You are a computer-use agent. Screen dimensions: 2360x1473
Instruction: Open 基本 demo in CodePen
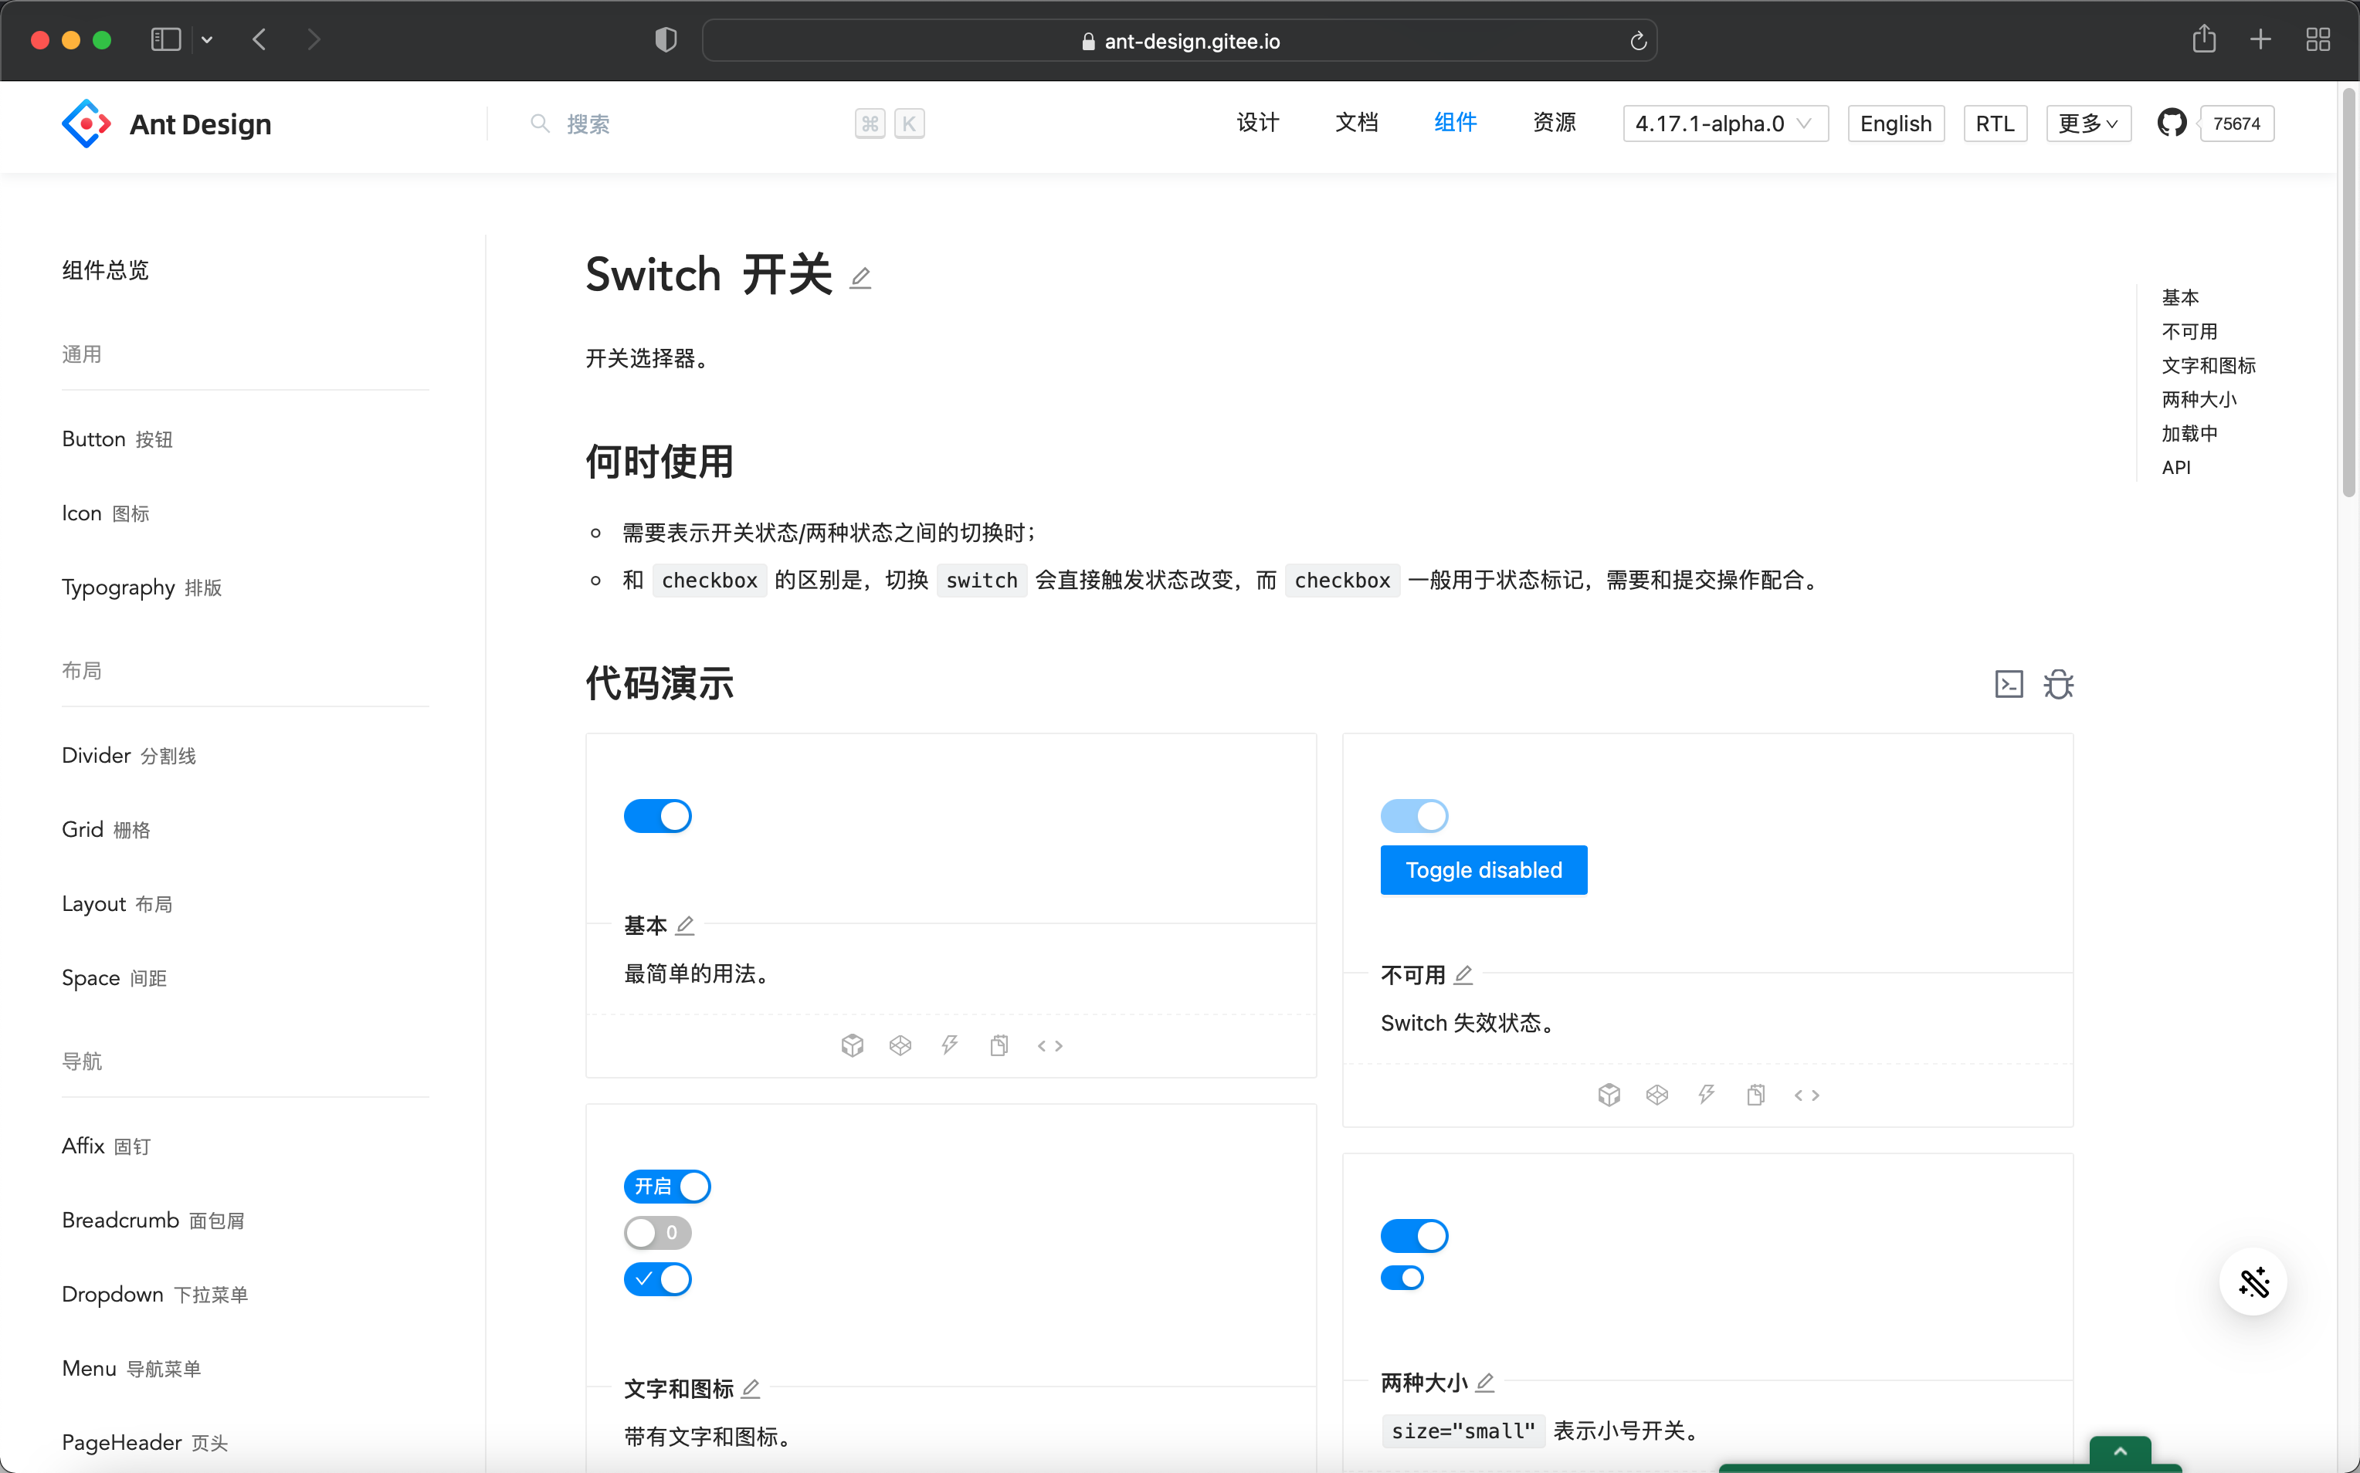pyautogui.click(x=900, y=1045)
